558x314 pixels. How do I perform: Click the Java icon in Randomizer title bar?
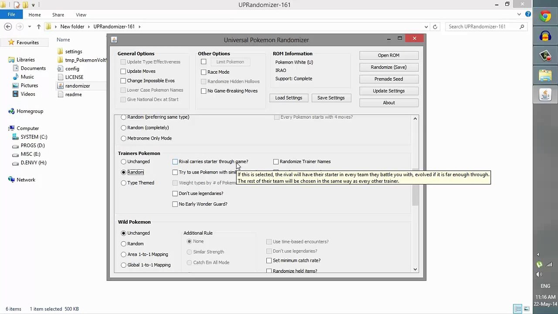(114, 40)
